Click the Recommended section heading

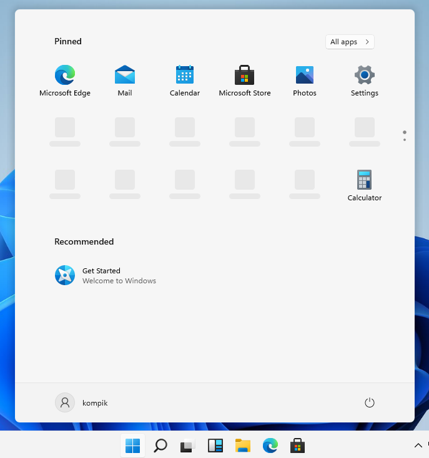[x=84, y=241]
